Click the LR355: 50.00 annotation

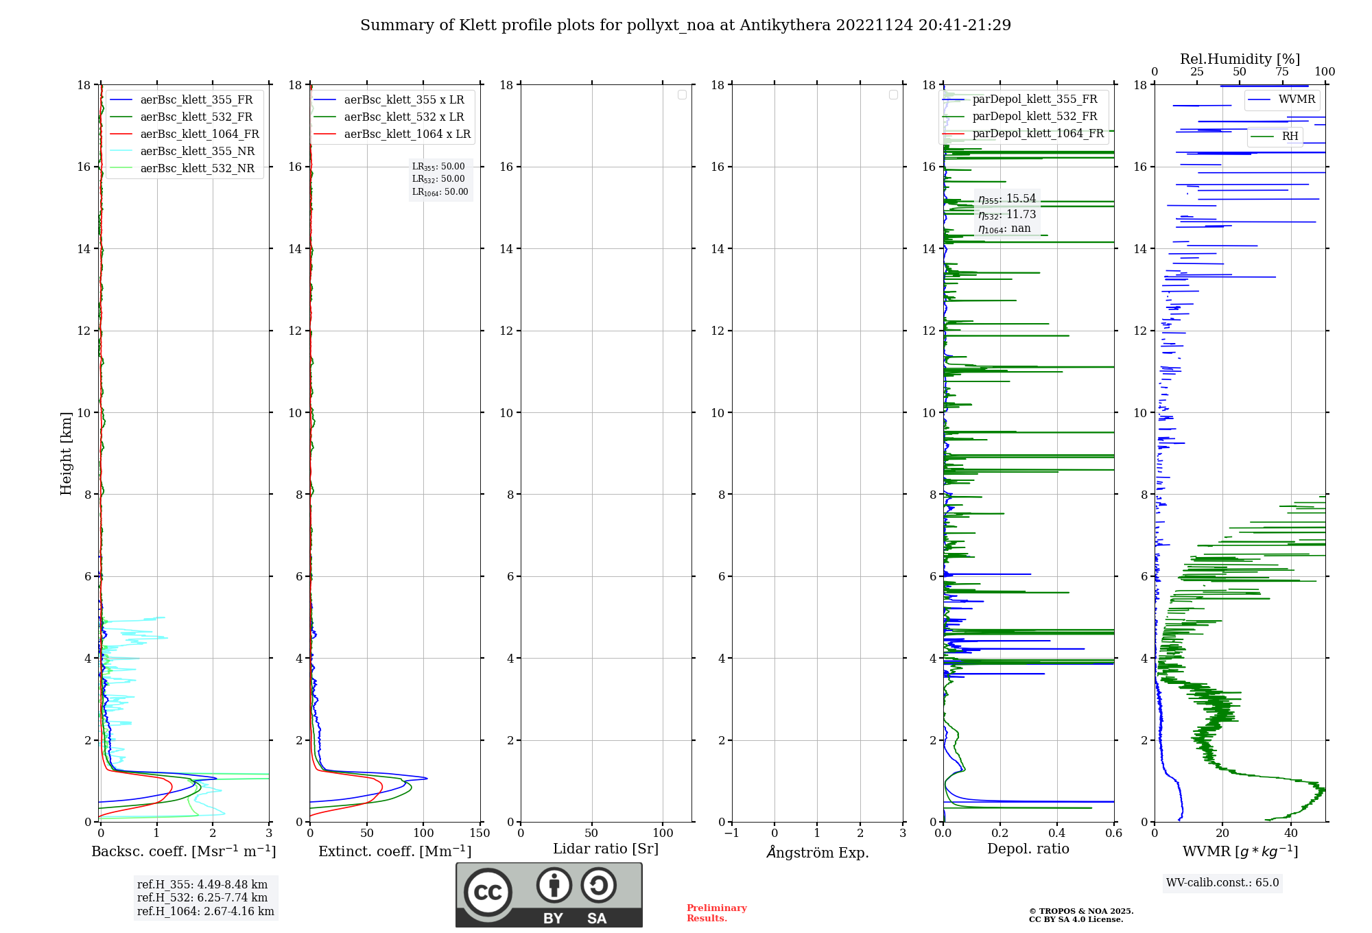click(x=438, y=167)
